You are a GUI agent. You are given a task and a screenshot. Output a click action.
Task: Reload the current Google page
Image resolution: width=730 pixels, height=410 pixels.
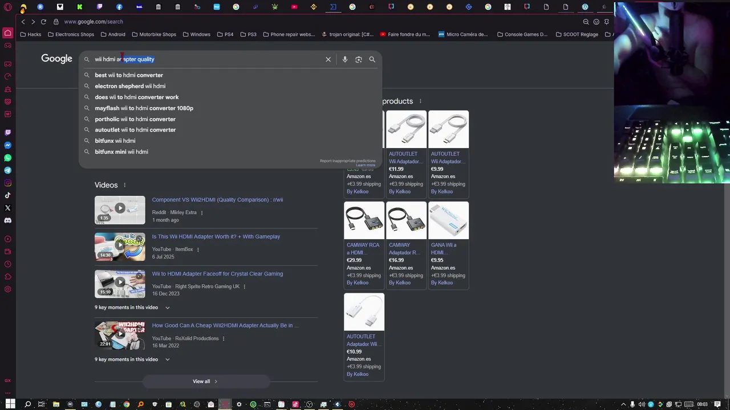(x=43, y=22)
